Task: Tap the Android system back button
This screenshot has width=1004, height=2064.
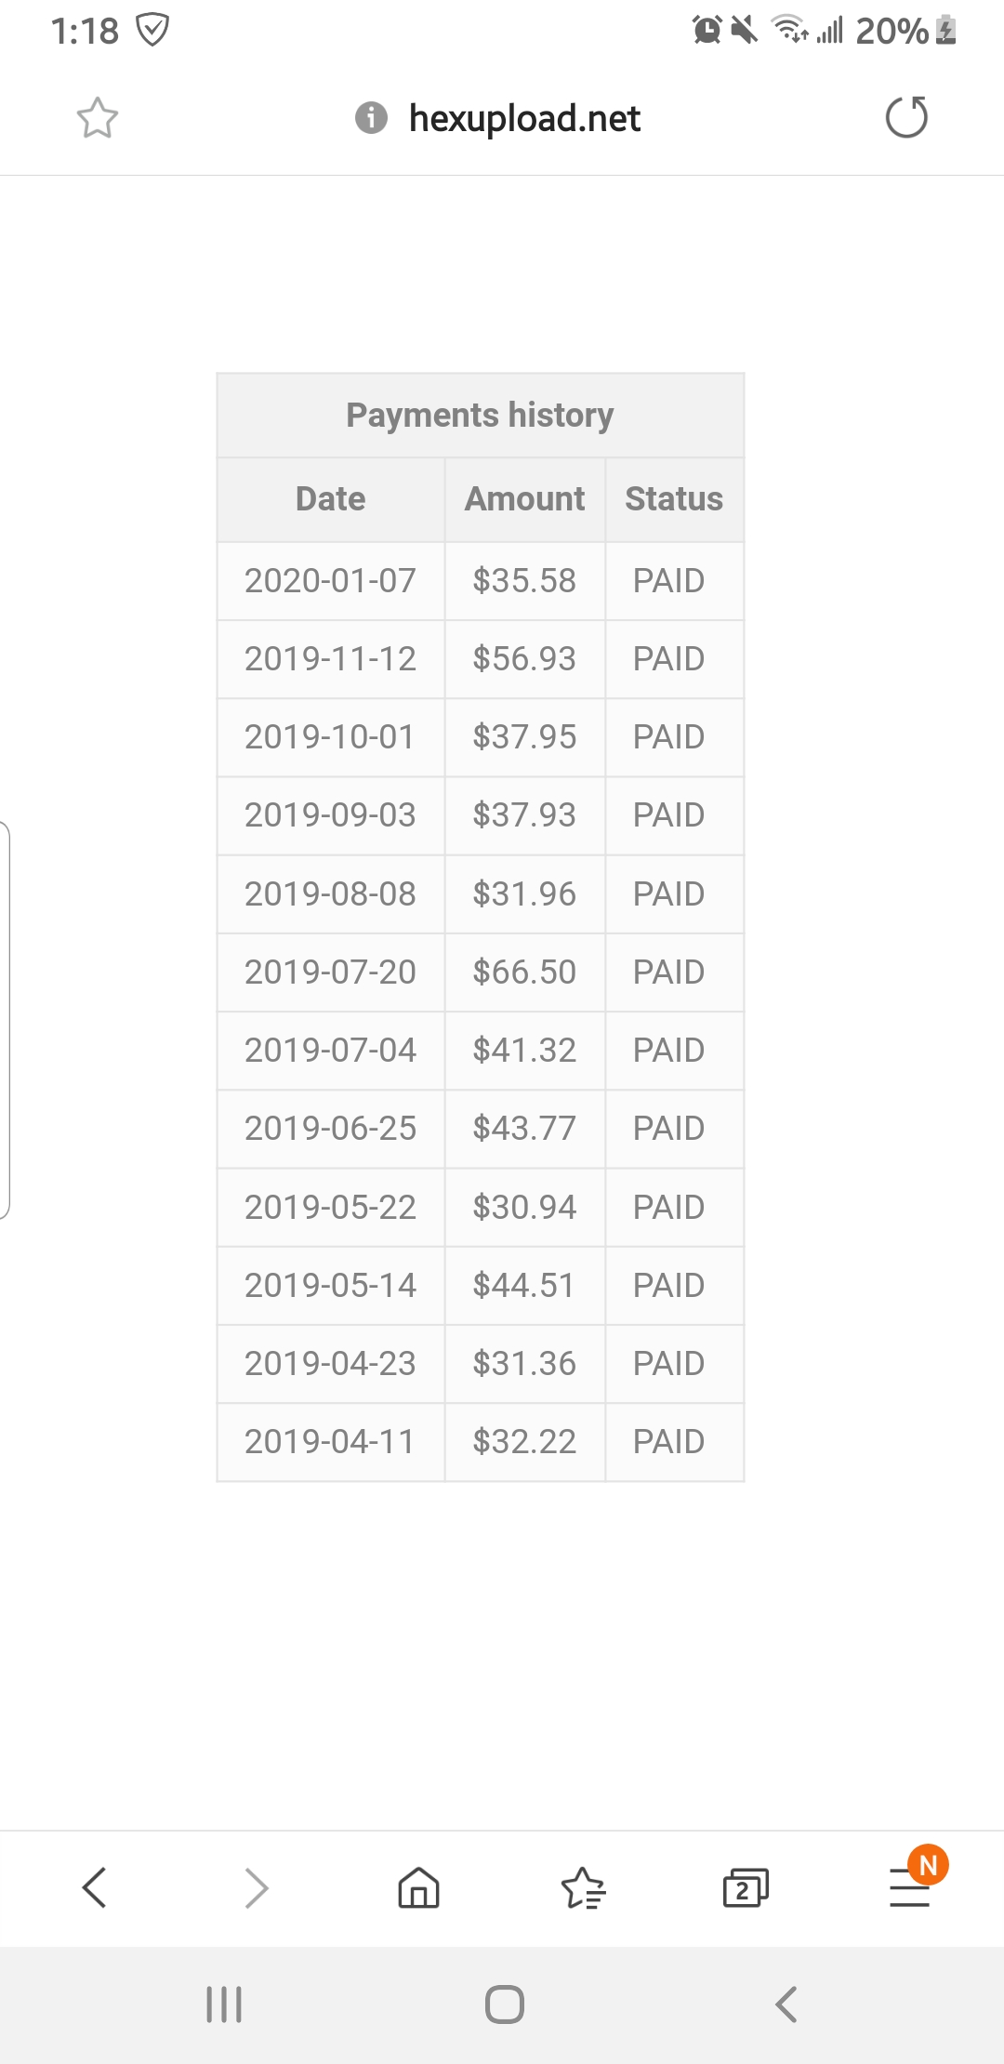Action: (x=786, y=2004)
